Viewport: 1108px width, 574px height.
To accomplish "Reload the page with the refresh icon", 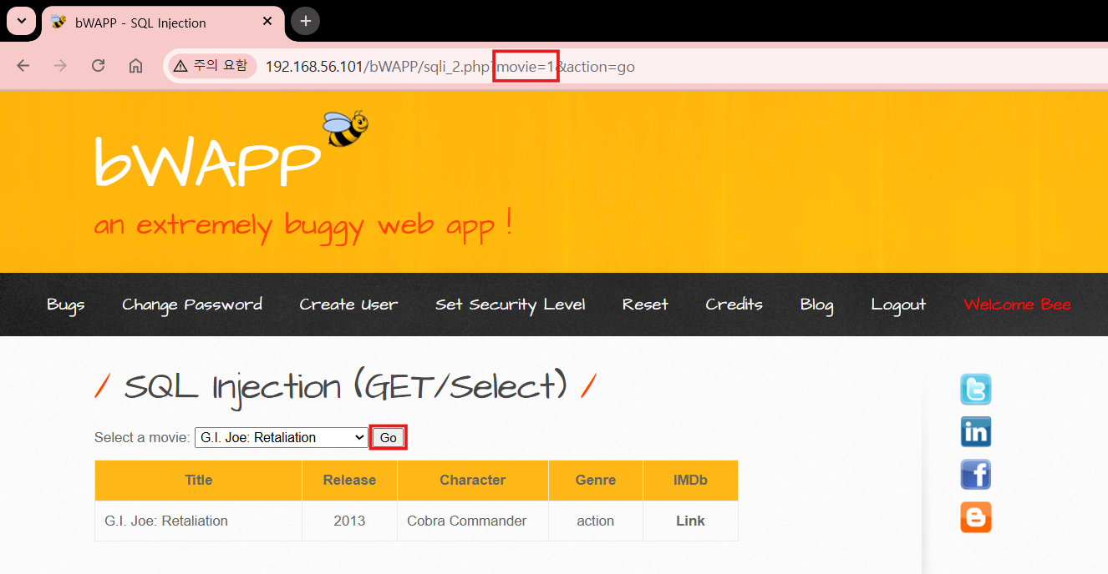I will [x=98, y=66].
